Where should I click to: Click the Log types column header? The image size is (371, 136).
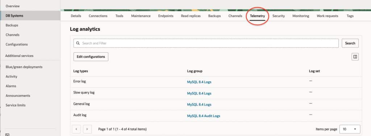tap(80, 71)
